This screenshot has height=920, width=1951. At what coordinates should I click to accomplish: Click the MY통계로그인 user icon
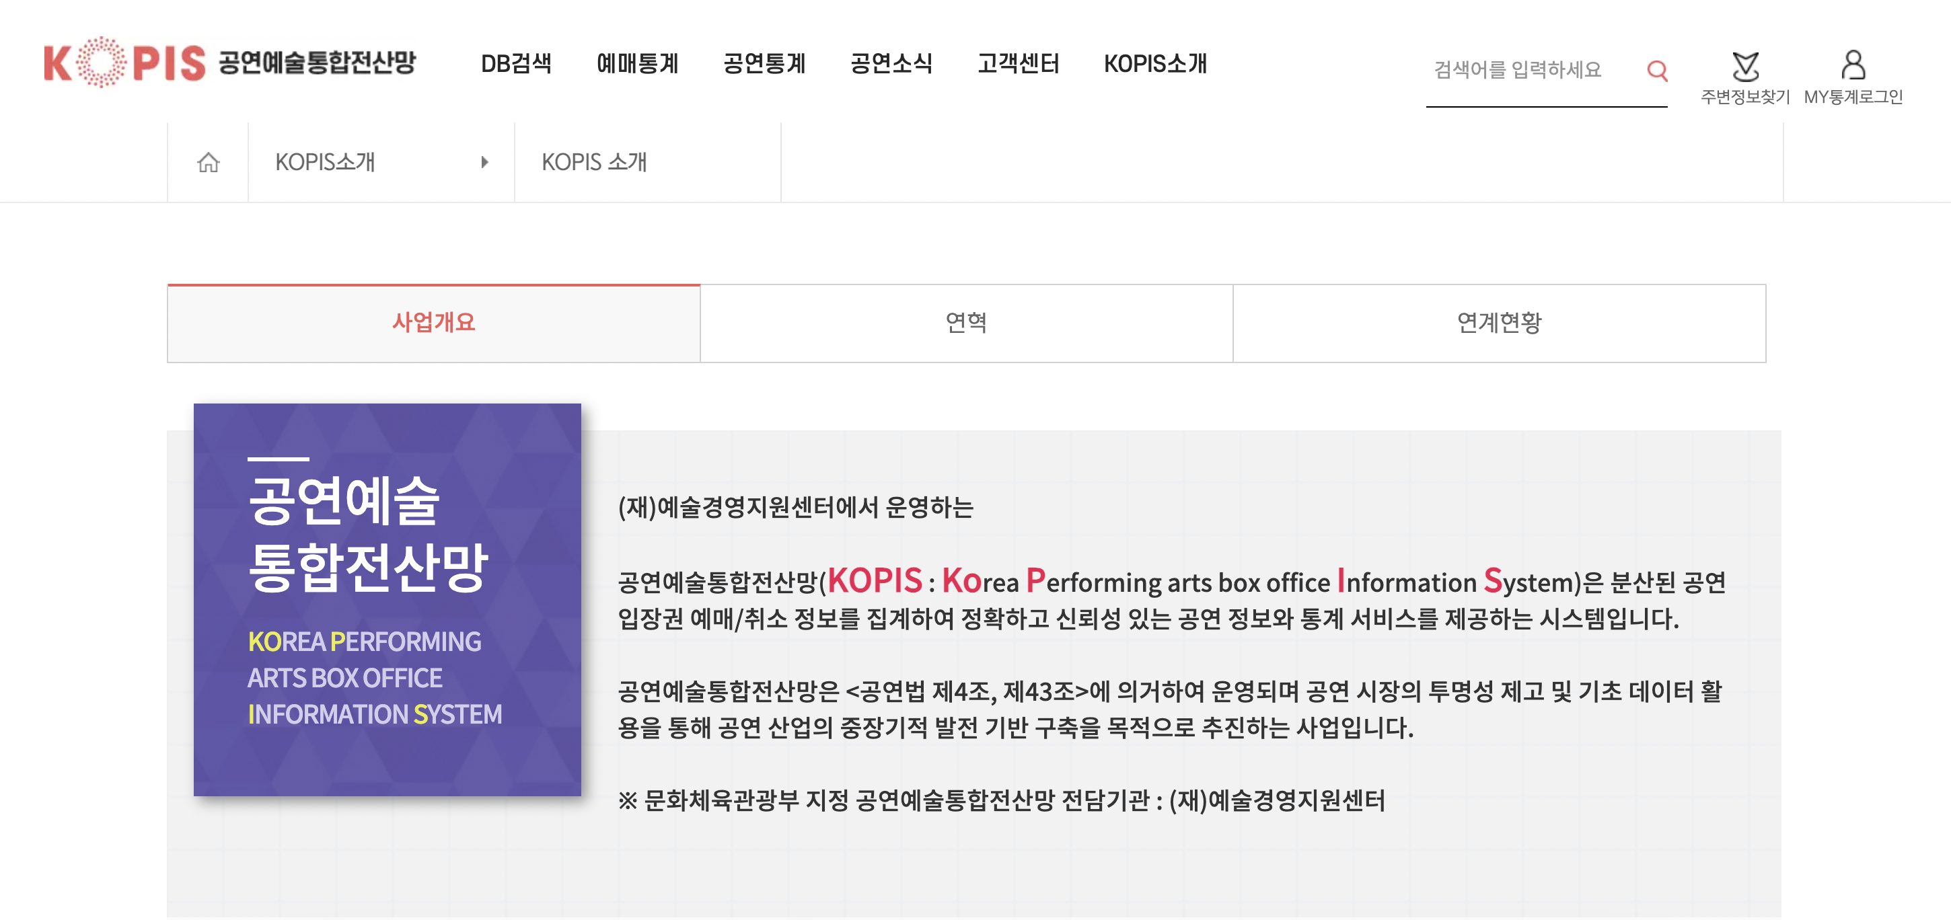(x=1853, y=65)
